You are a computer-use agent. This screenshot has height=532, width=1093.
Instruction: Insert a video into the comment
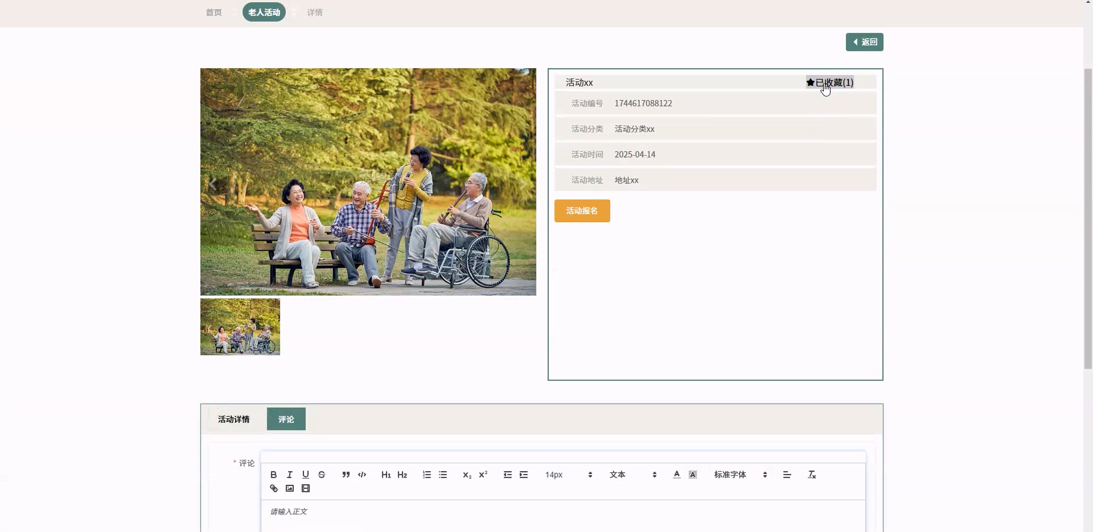[x=306, y=488]
